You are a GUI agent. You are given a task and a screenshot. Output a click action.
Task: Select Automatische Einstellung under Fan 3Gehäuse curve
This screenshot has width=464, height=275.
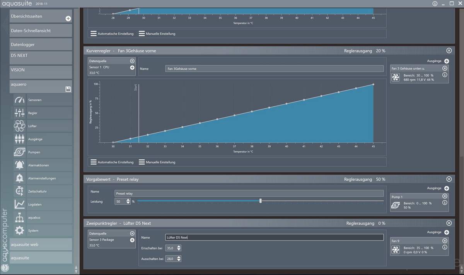pos(112,162)
